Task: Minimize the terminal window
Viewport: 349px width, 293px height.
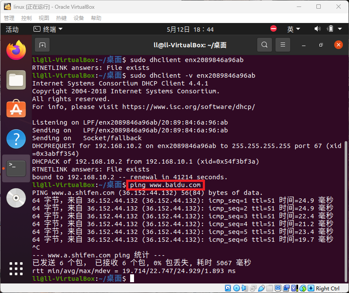Action: click(x=304, y=45)
